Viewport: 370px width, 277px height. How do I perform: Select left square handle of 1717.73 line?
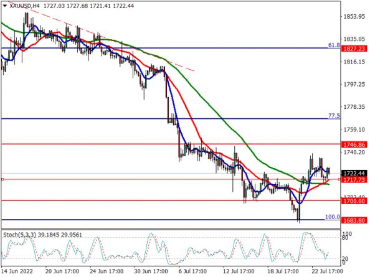coord(2,180)
